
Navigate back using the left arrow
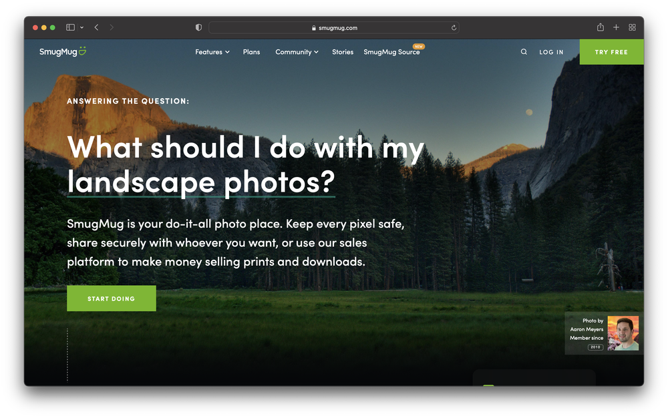96,27
